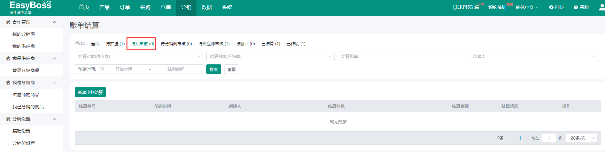
Task: Click the 分销设置 section icon
Action: coord(8,119)
